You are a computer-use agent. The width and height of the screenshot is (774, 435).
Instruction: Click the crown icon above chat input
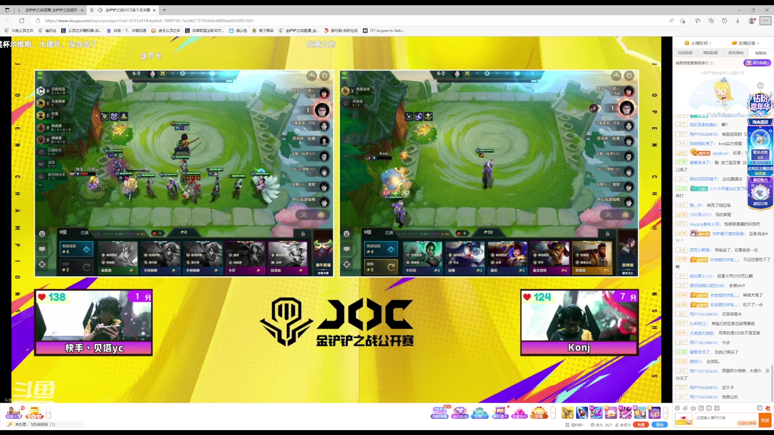point(693,408)
